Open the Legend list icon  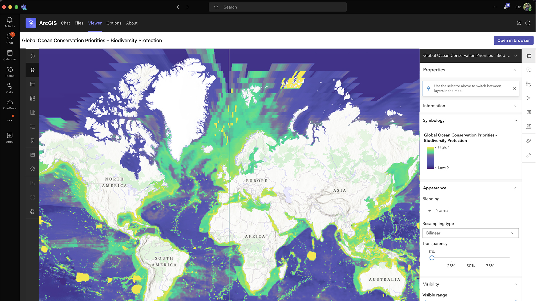(33, 126)
